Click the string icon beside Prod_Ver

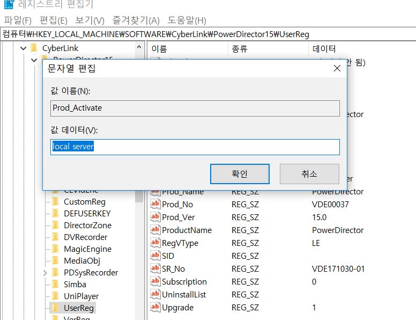(155, 217)
